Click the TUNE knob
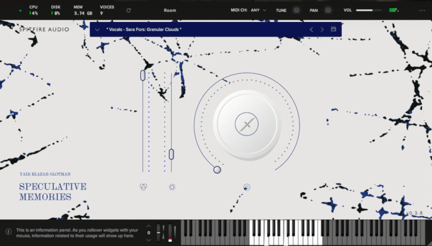The height and width of the screenshot is (246, 432). coord(297,10)
